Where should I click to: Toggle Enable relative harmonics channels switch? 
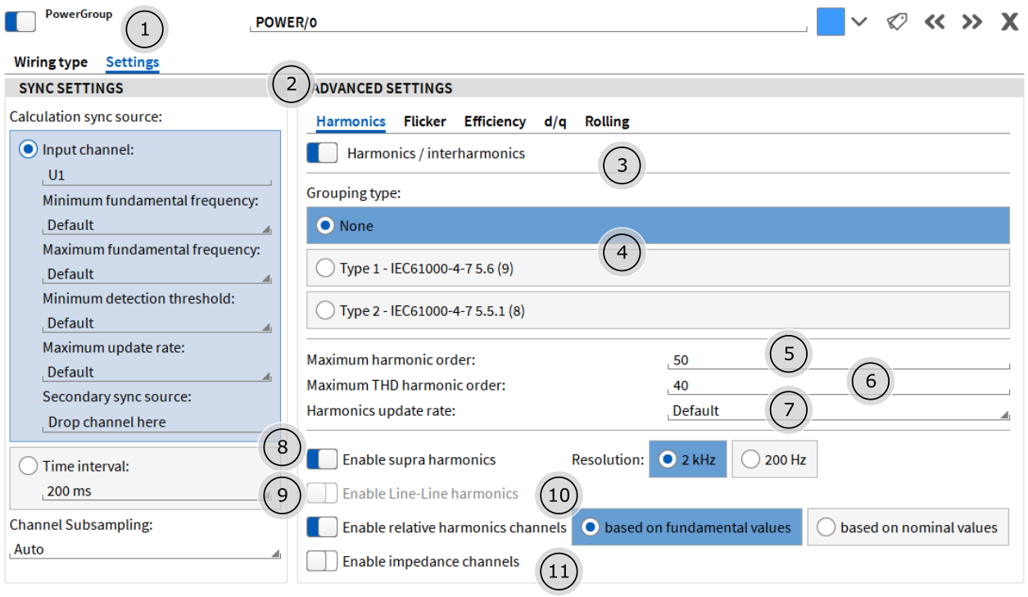coord(322,527)
